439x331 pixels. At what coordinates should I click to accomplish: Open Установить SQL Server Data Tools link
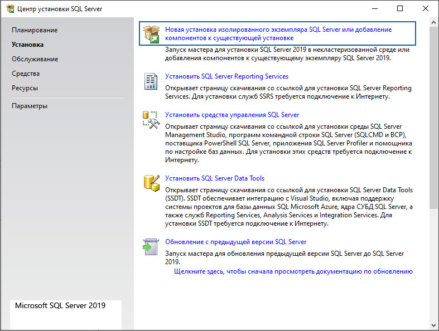click(215, 178)
